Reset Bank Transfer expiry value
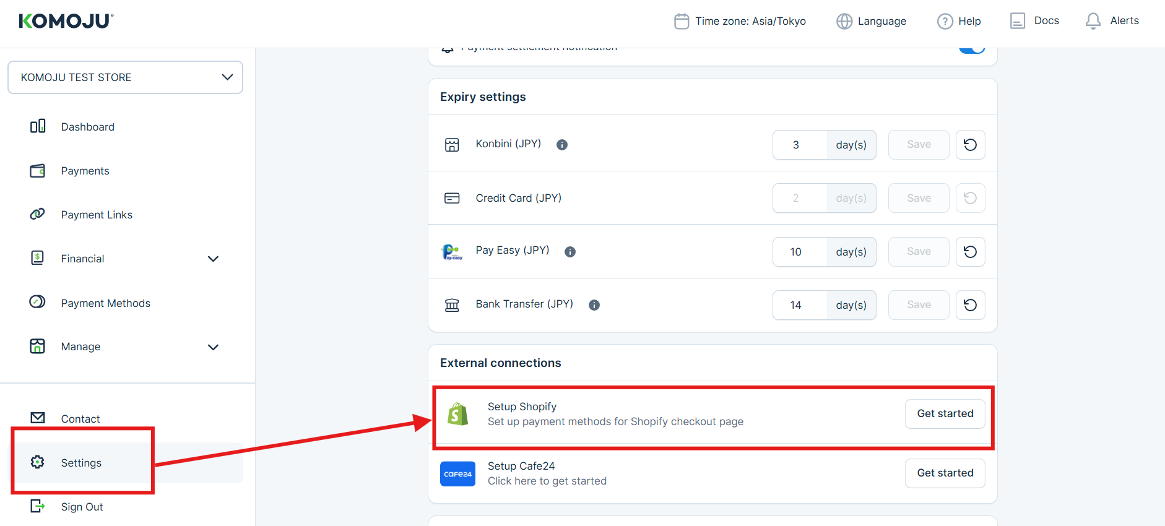The height and width of the screenshot is (526, 1165). [970, 305]
